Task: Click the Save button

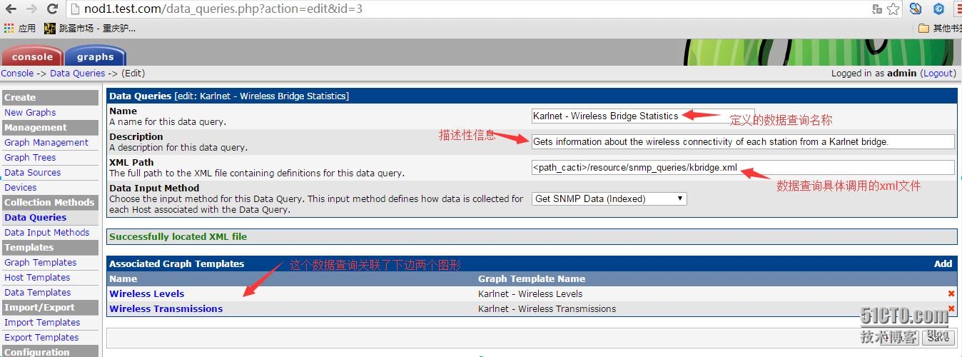Action: coord(938,337)
